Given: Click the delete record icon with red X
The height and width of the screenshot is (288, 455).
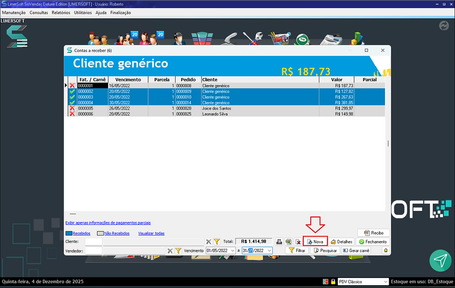Looking at the screenshot, I should (298, 242).
